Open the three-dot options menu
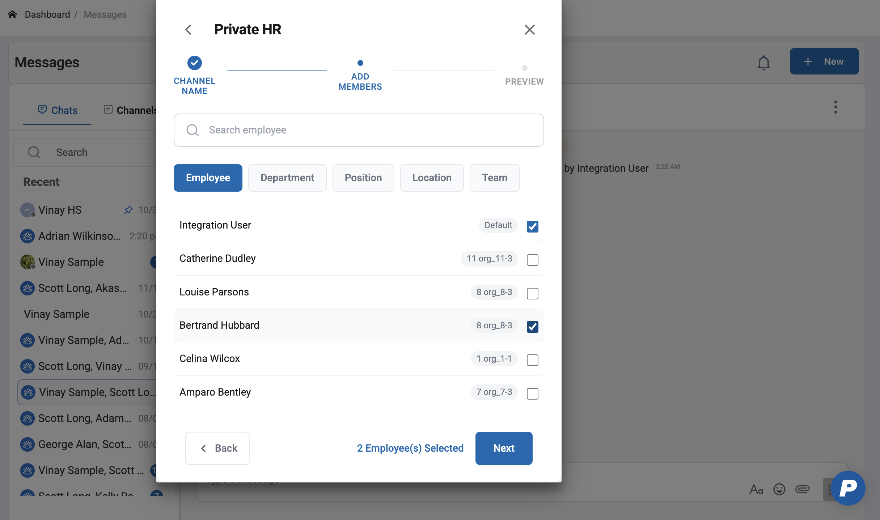This screenshot has height=520, width=880. (x=835, y=107)
